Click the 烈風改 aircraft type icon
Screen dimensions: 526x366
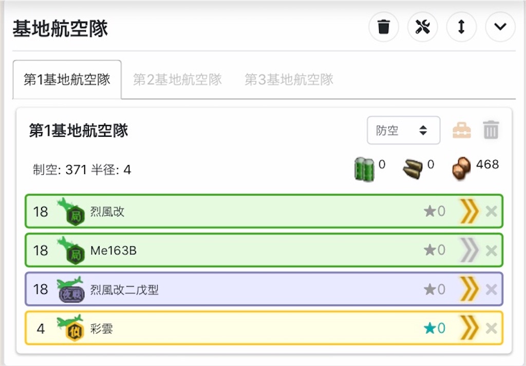pyautogui.click(x=70, y=212)
